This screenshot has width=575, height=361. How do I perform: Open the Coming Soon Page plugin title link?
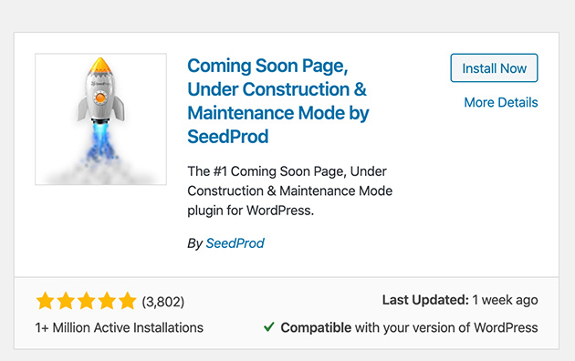278,101
